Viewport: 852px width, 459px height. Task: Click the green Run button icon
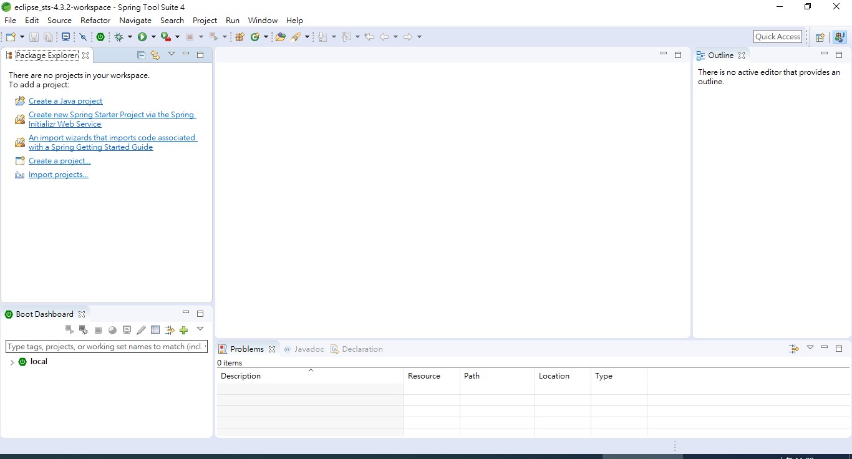tap(142, 37)
